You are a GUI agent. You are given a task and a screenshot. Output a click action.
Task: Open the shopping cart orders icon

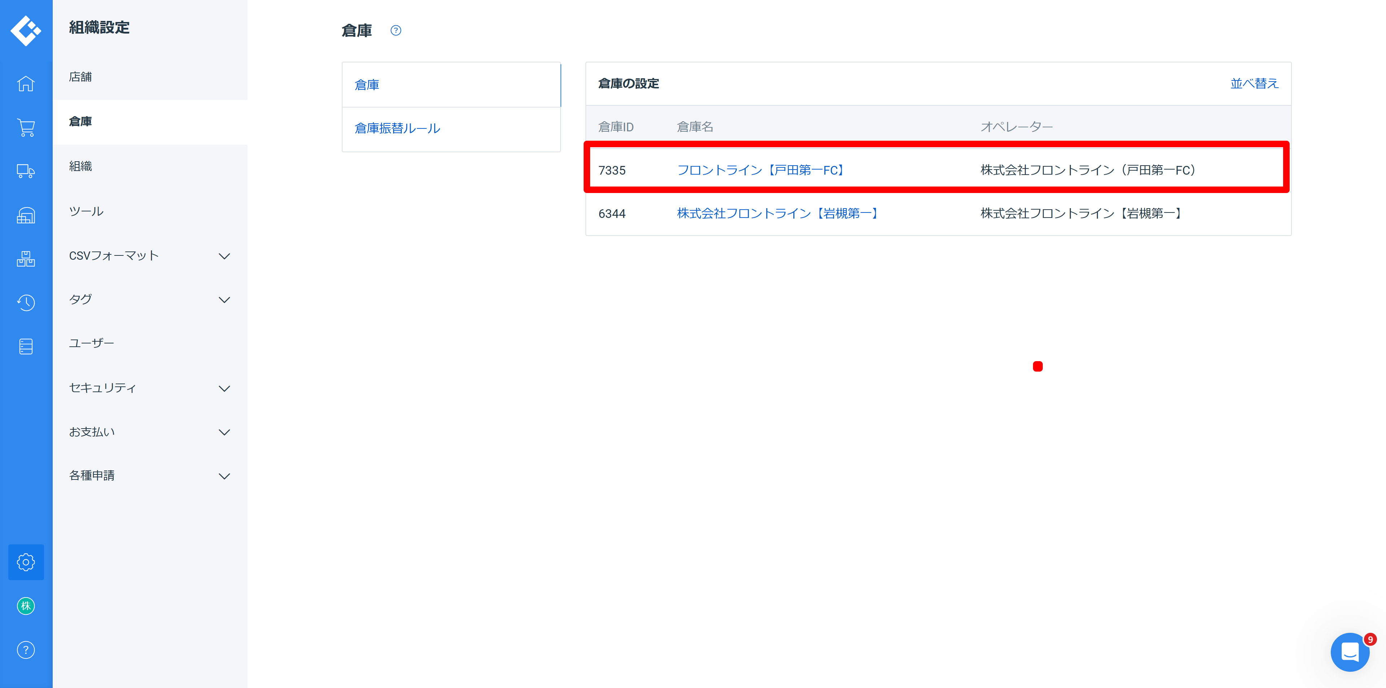coord(26,127)
